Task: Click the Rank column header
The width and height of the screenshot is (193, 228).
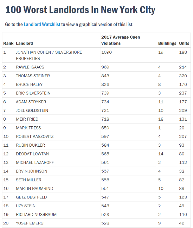Action: [8, 43]
